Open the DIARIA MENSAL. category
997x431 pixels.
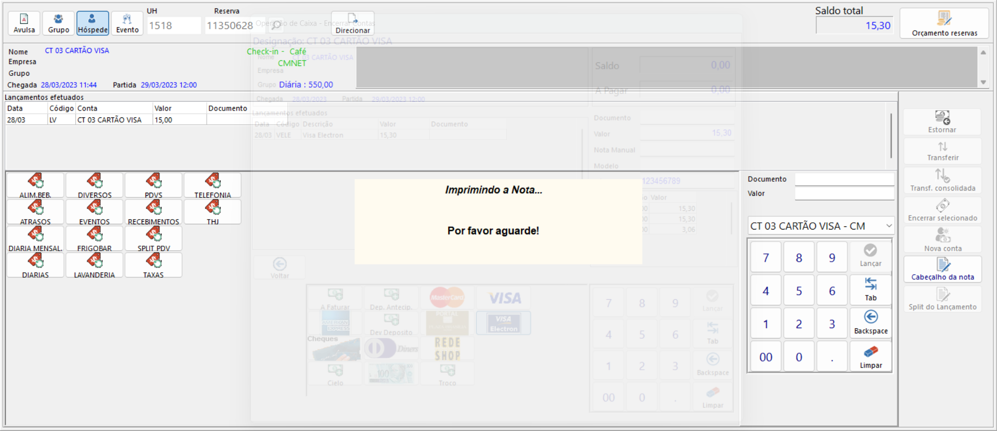35,238
